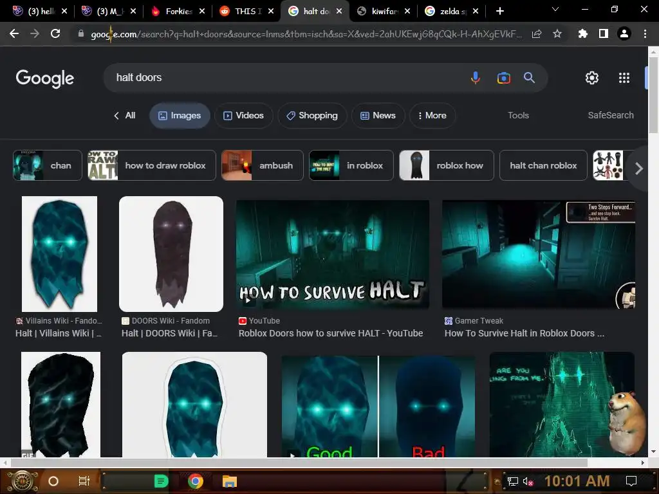Close the halt doors tab
The height and width of the screenshot is (494, 659).
339,12
